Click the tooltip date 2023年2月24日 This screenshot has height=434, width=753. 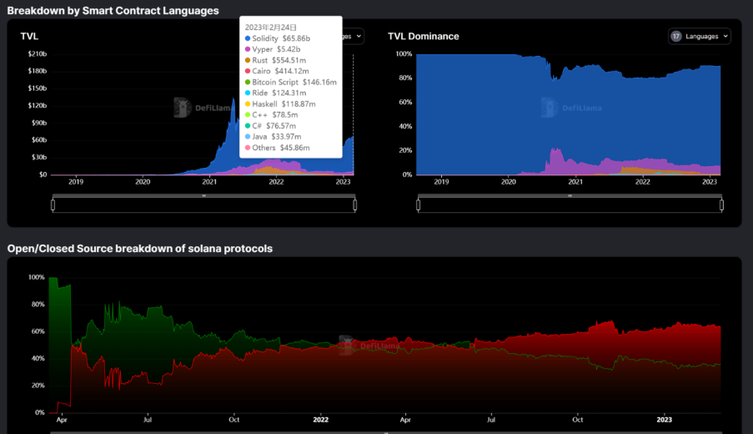[x=271, y=28]
